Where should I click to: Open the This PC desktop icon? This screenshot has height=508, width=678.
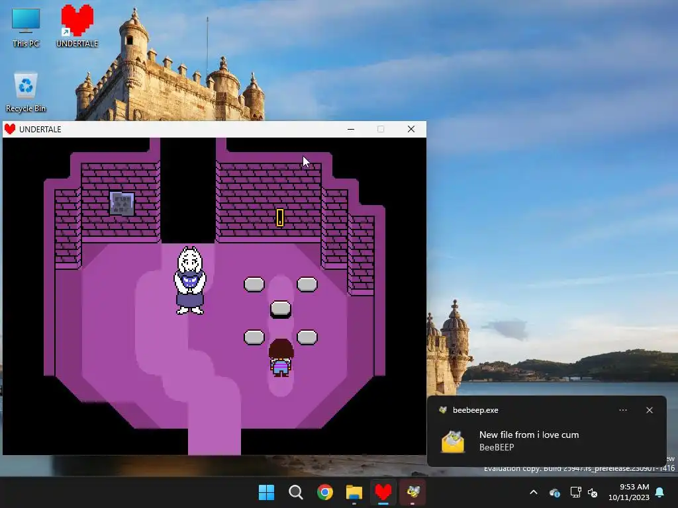click(x=26, y=28)
